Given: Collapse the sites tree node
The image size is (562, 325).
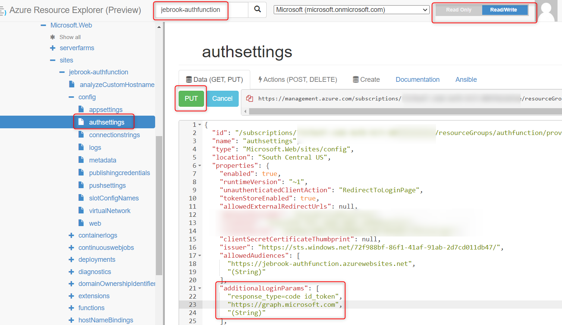Looking at the screenshot, I should pos(53,60).
